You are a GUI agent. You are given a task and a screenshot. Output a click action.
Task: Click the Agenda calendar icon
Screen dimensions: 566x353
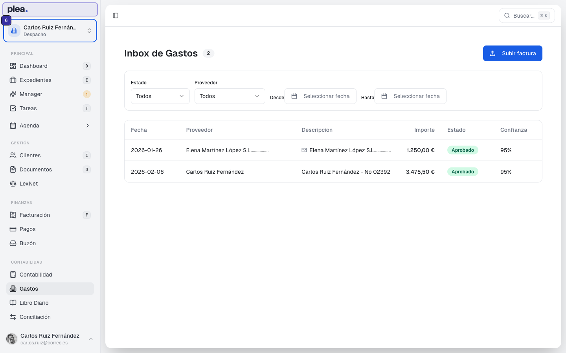13,126
